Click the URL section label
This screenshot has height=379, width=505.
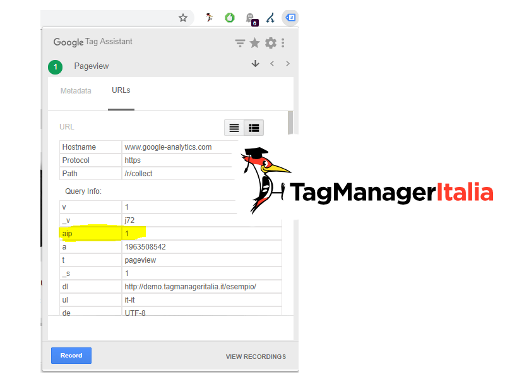pos(67,127)
